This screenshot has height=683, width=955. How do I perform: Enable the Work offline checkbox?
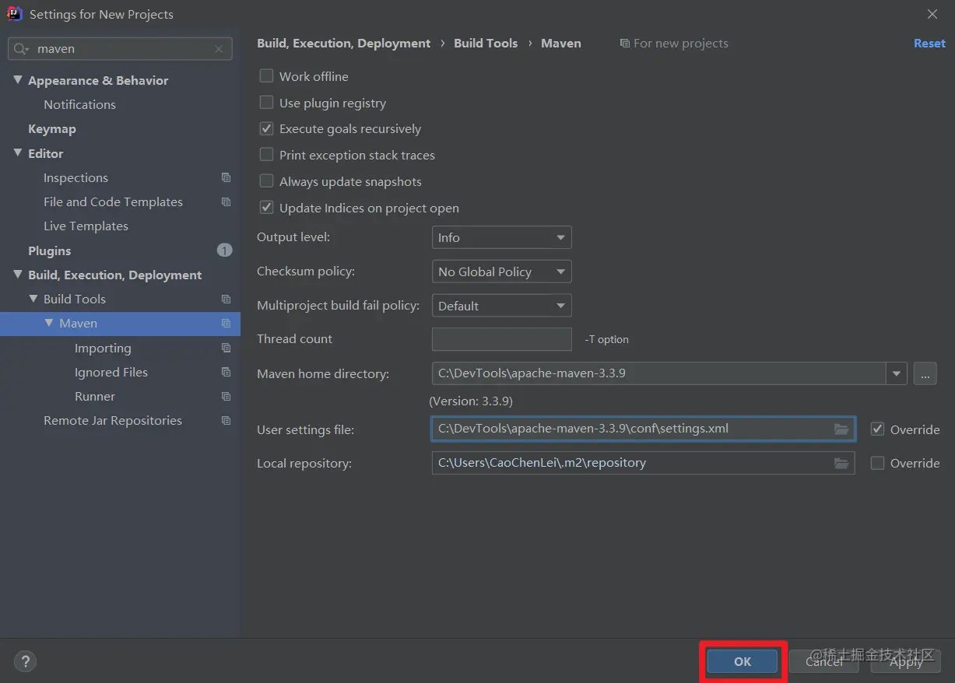coord(266,76)
